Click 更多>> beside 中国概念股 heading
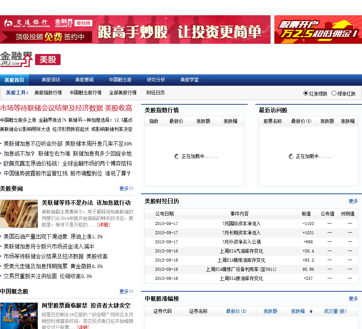Image resolution: width=362 pixels, height=329 pixels. [126, 291]
